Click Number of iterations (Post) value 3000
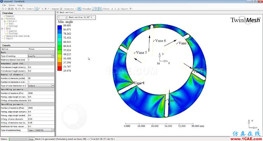 41,108
